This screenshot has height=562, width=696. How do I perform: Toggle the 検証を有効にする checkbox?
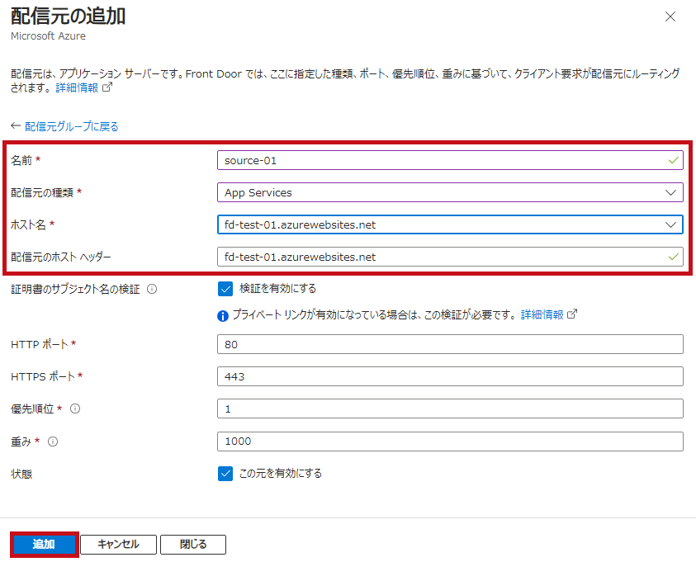click(225, 289)
